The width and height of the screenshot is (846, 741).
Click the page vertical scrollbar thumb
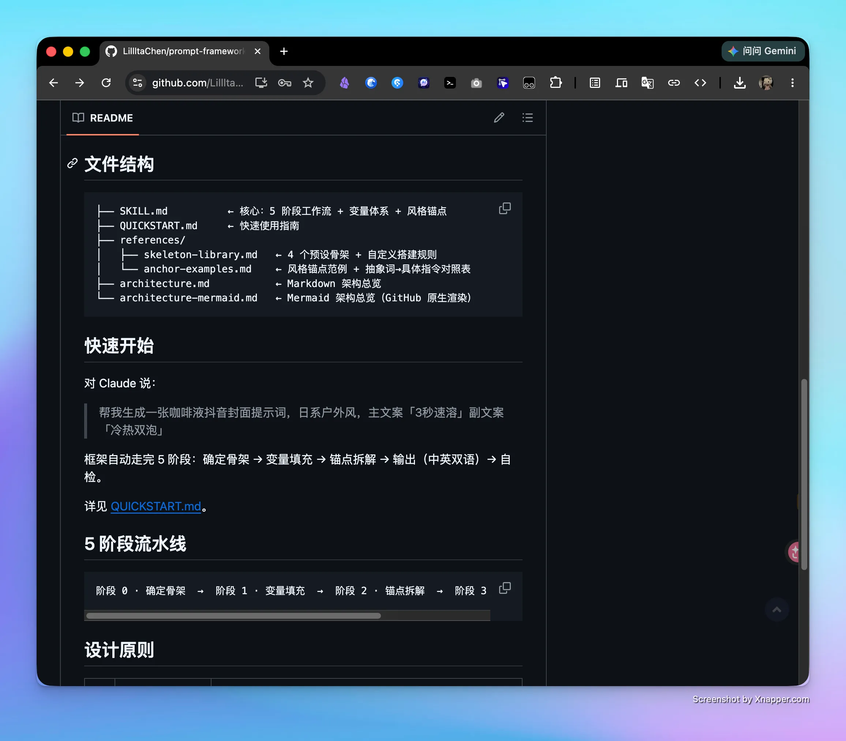[804, 474]
